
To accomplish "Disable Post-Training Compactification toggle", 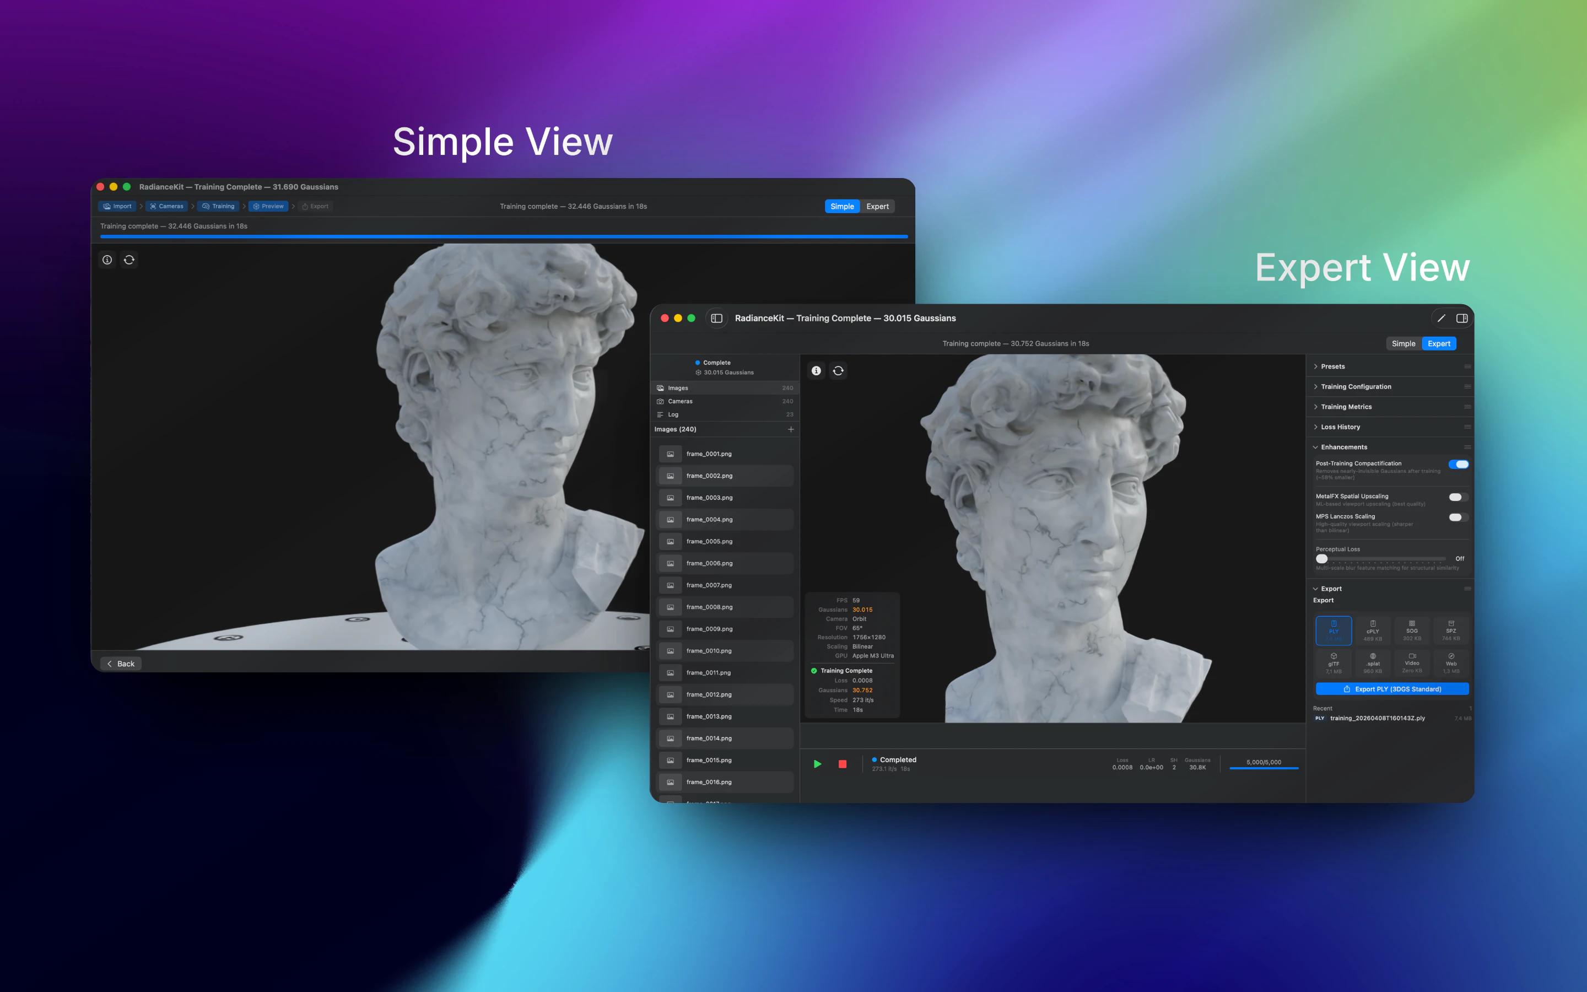I will (x=1459, y=465).
